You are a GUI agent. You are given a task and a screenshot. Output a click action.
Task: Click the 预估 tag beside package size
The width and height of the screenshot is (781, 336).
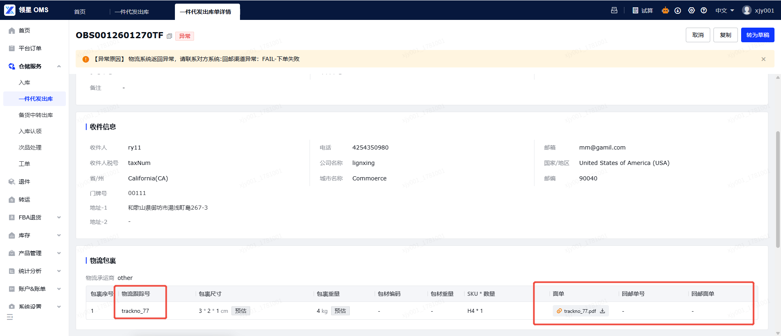click(241, 311)
